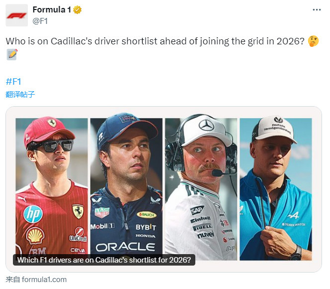Click the Shell logo on the red shirt
330x289 pixels.
(35, 235)
